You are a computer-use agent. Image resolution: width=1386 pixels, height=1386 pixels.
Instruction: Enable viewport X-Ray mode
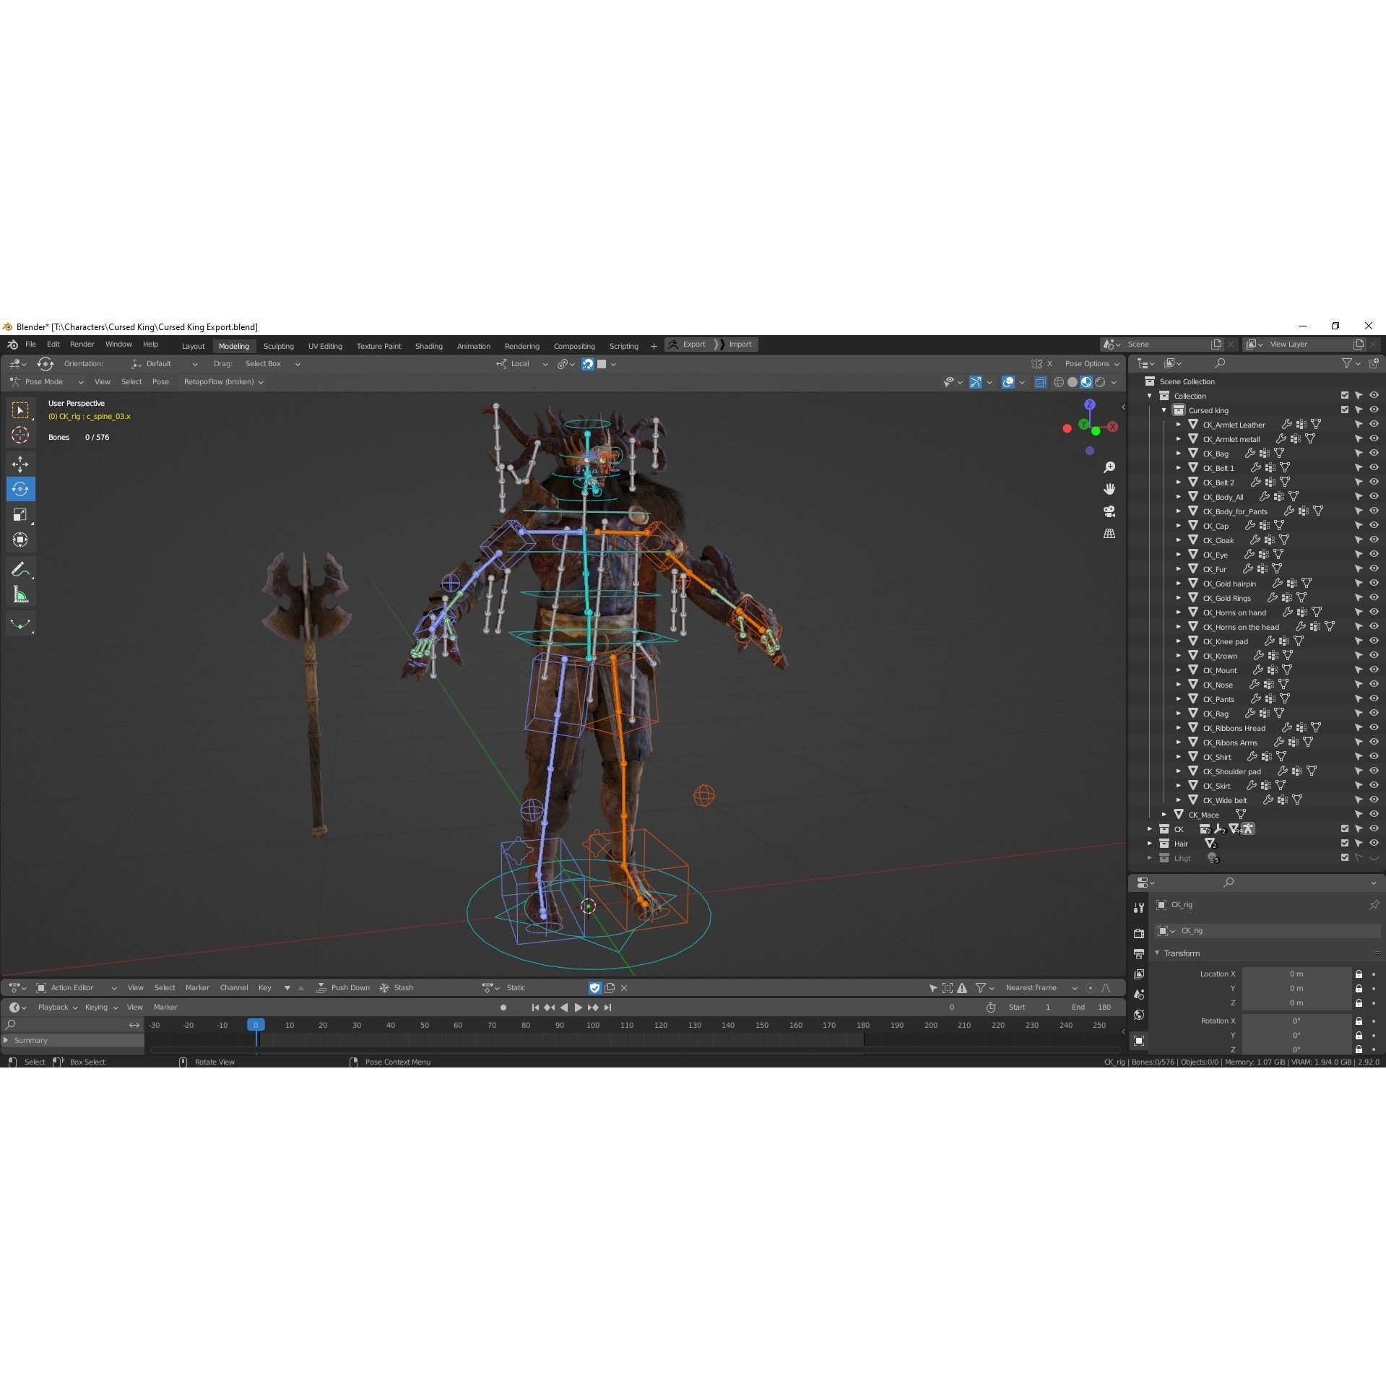point(1040,381)
